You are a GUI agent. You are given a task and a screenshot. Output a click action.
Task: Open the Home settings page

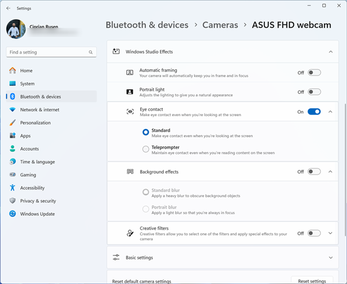point(51,70)
